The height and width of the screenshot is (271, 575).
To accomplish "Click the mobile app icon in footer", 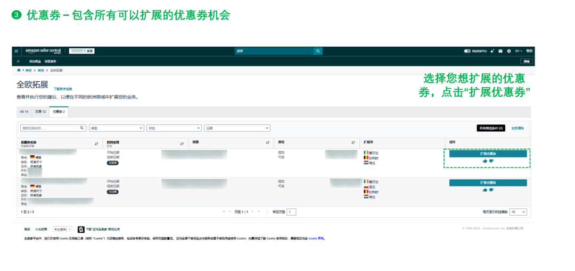I will coord(81,229).
